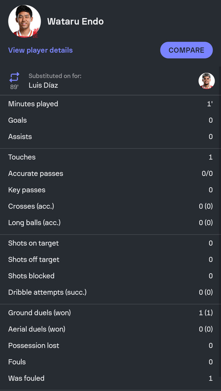
Task: Select the Touches stat row
Action: [110, 157]
